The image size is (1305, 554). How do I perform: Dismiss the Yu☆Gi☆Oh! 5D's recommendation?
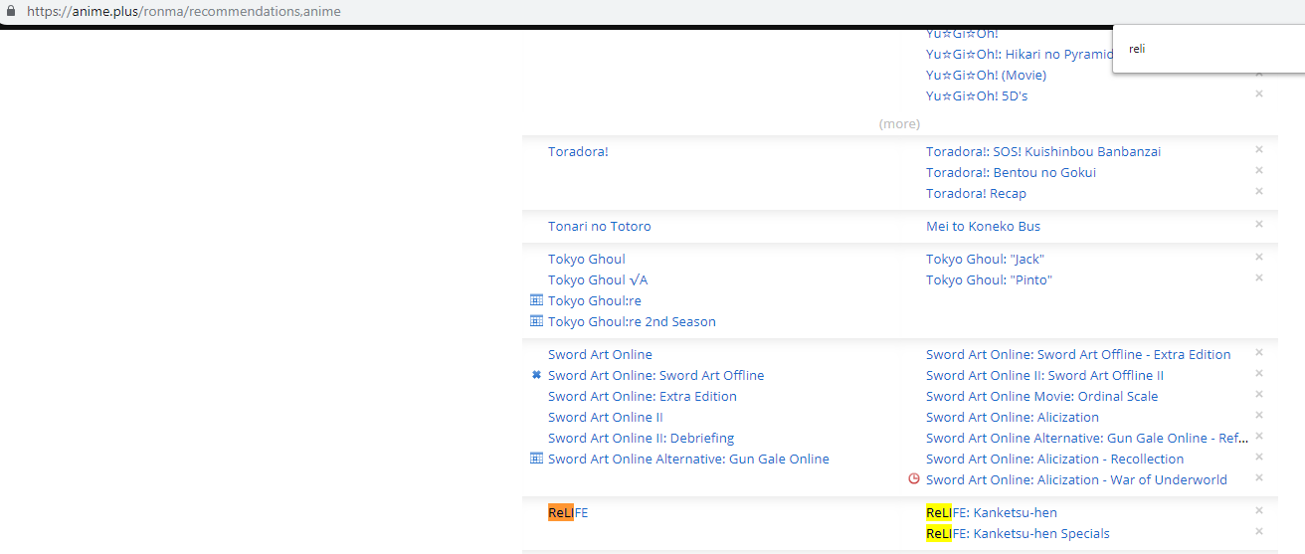click(x=1259, y=93)
